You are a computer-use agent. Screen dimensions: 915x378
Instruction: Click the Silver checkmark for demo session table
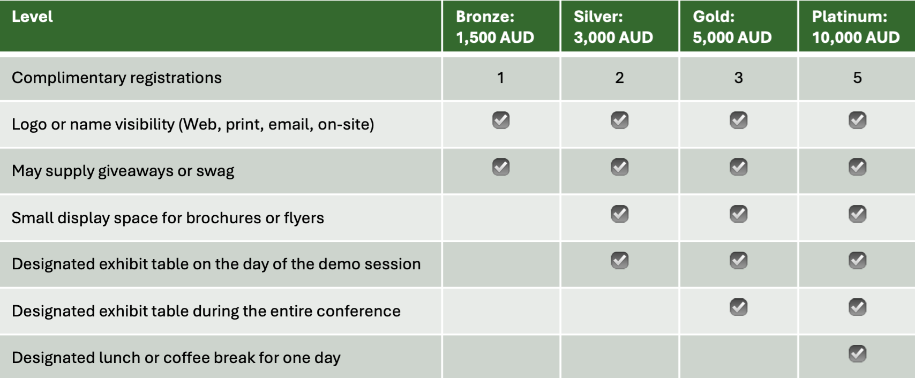(620, 261)
